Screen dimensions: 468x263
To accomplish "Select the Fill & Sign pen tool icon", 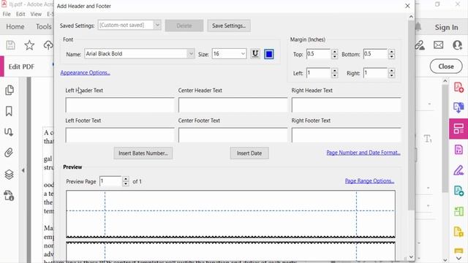I will [458, 170].
